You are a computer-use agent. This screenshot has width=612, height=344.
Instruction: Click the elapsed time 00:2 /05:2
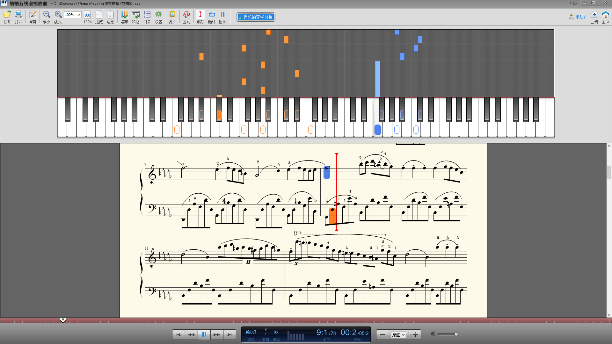[354, 333]
